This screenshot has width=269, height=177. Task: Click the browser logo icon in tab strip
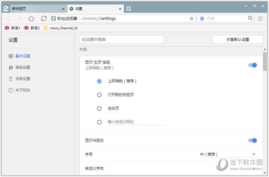[x=6, y=9]
